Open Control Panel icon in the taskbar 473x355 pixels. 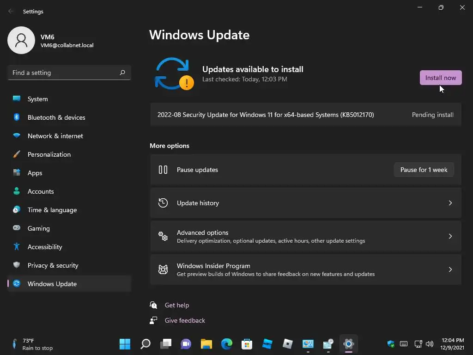[x=308, y=344]
